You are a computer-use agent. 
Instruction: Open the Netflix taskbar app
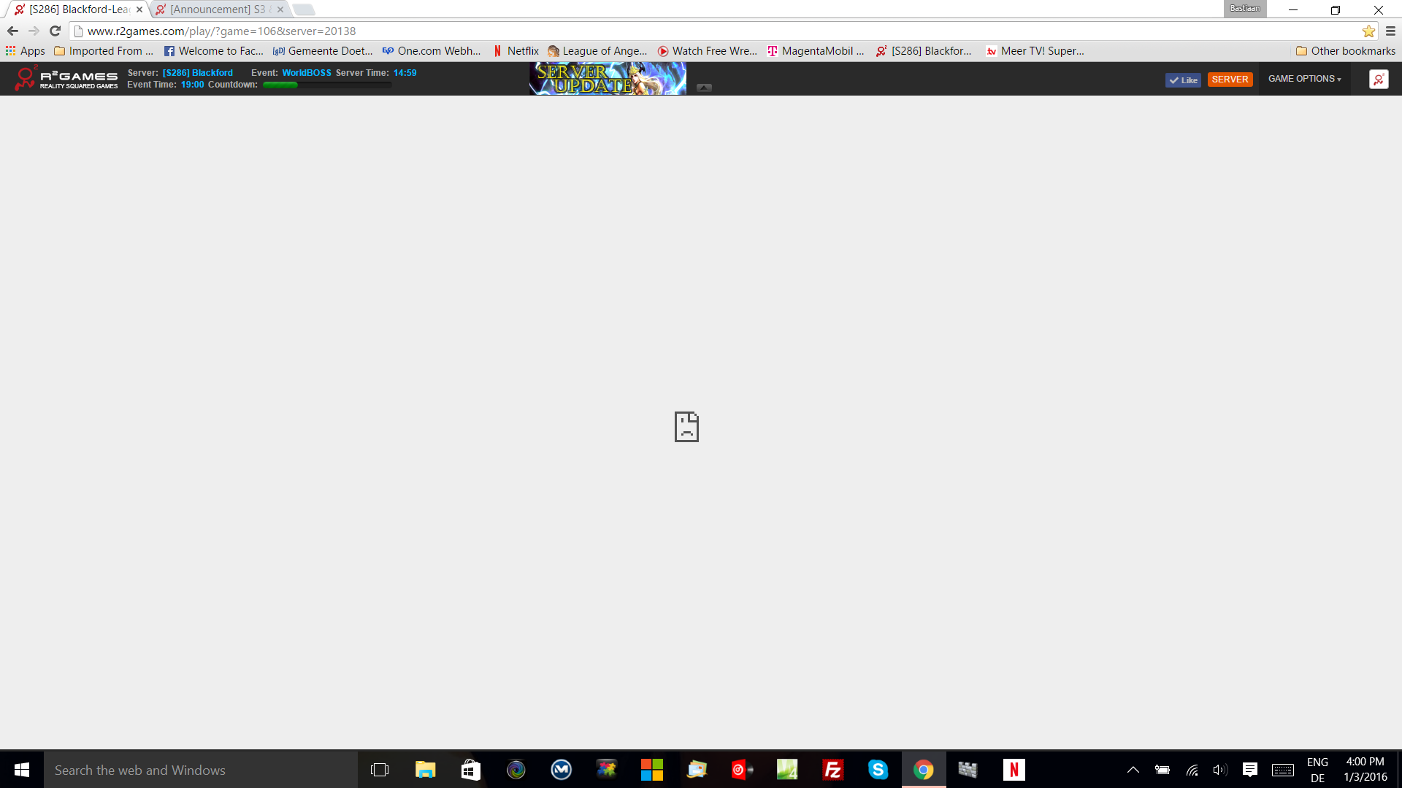[x=1014, y=770]
